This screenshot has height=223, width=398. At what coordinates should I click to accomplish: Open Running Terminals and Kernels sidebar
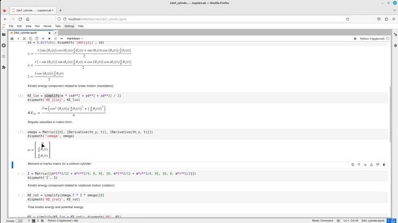[4, 45]
